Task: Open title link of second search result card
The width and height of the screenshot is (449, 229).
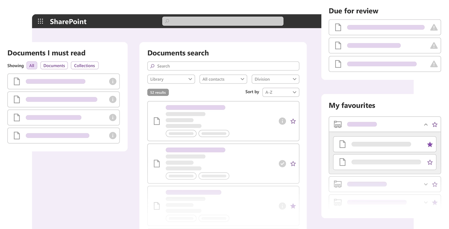Action: [x=196, y=150]
